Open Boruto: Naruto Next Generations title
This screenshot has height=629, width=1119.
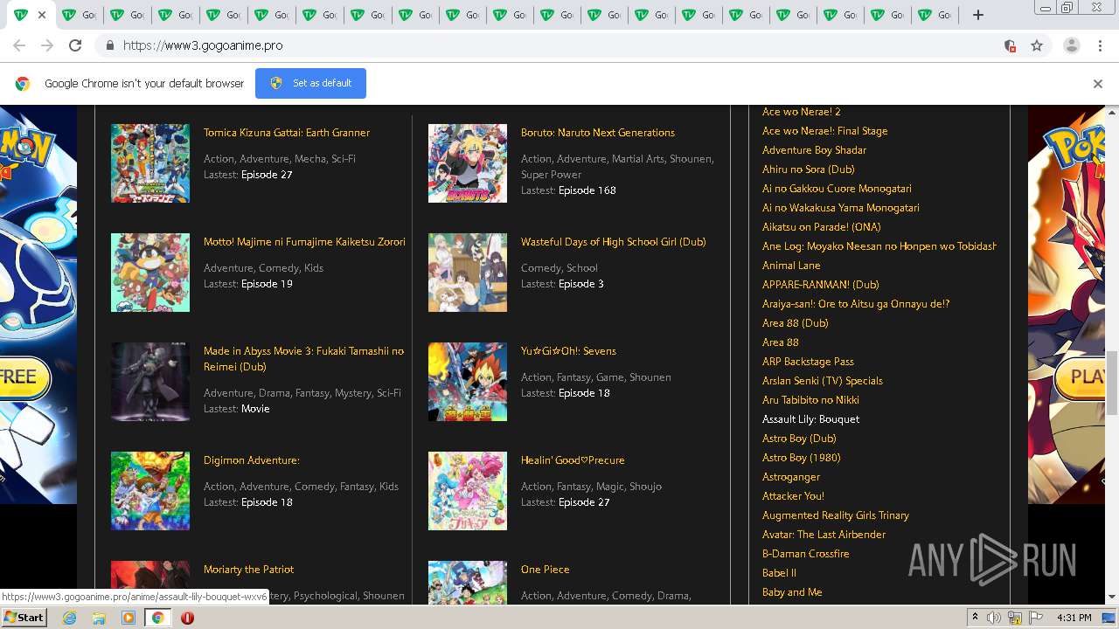pos(598,133)
